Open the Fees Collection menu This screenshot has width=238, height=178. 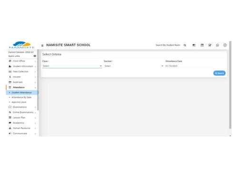click(21, 72)
